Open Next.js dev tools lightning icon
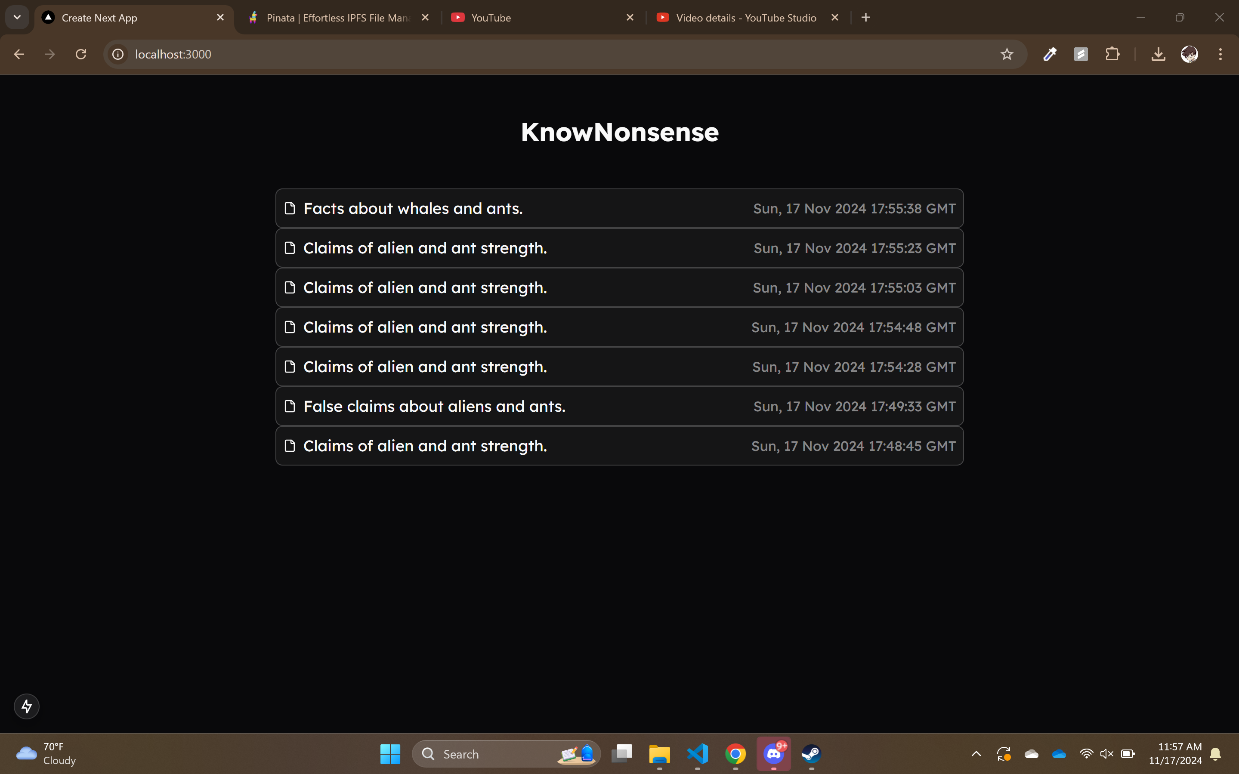1239x774 pixels. 27,706
